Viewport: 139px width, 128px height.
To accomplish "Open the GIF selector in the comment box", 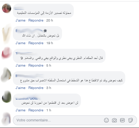I will pos(122,120).
